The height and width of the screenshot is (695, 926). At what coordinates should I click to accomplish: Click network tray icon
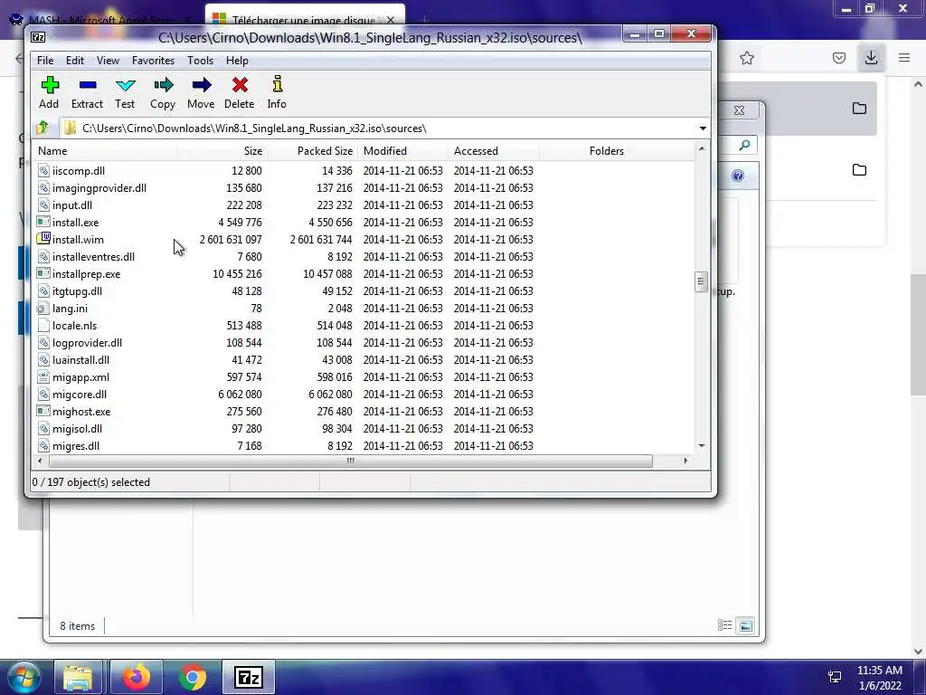point(835,677)
